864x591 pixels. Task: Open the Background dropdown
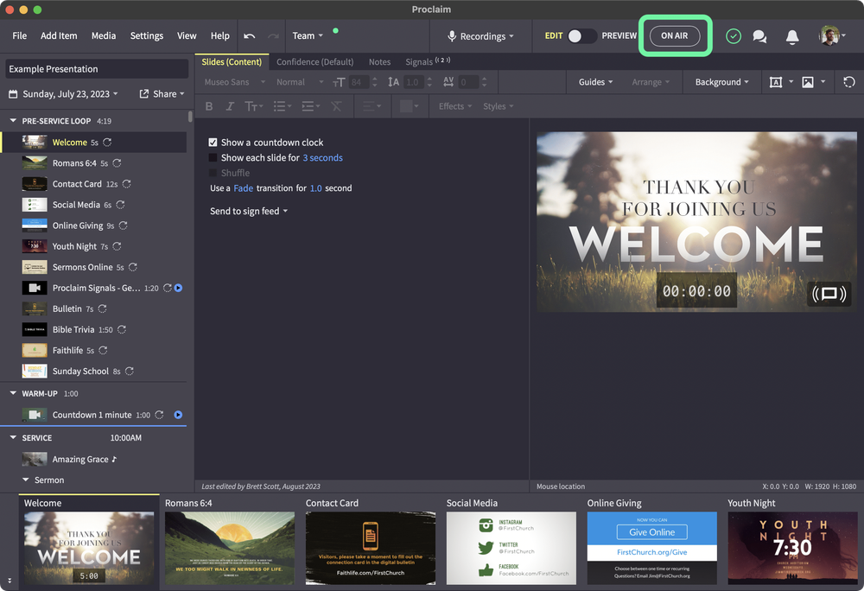(x=721, y=82)
